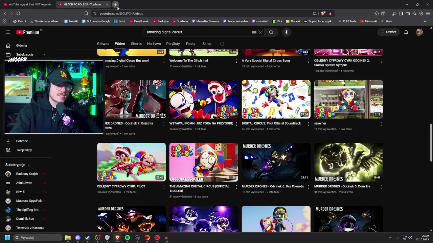Show hidden system tray icons

pos(390,238)
